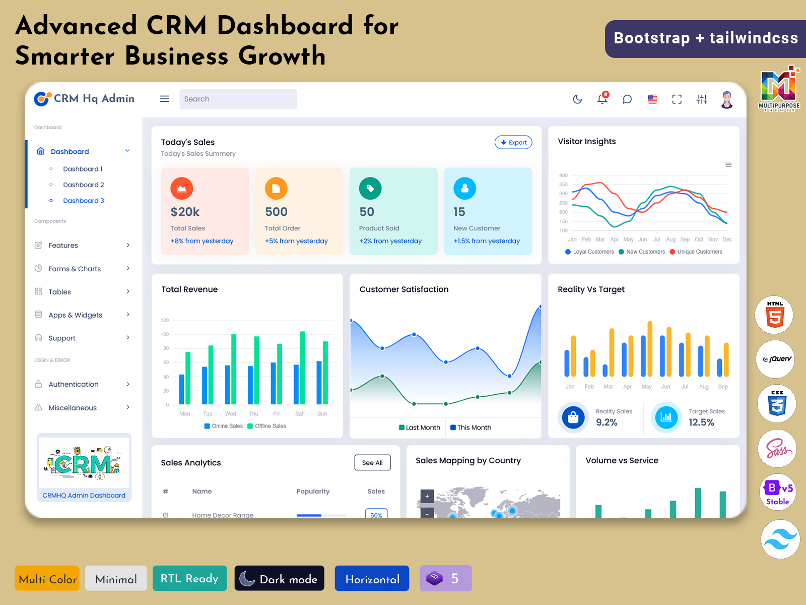Click the Multipurpose Themes logo
The image size is (806, 605).
click(779, 89)
